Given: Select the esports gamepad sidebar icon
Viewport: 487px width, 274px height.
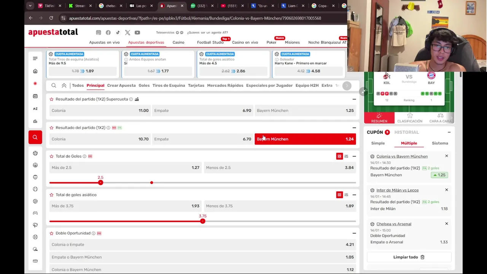Looking at the screenshot, I should pos(35,213).
